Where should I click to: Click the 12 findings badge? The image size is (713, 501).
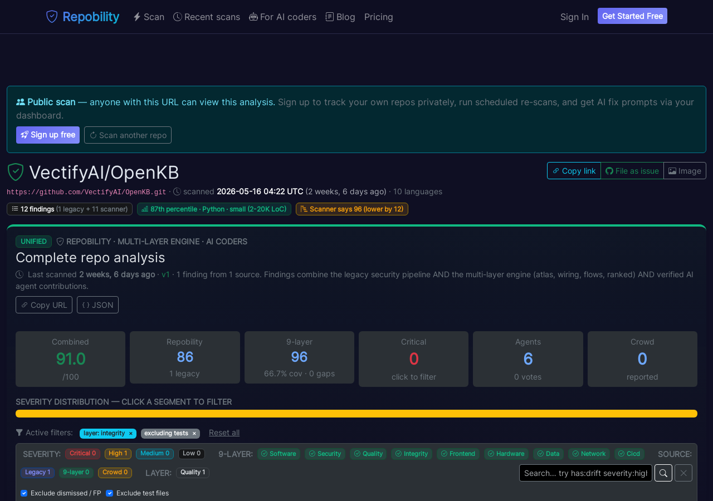point(70,209)
